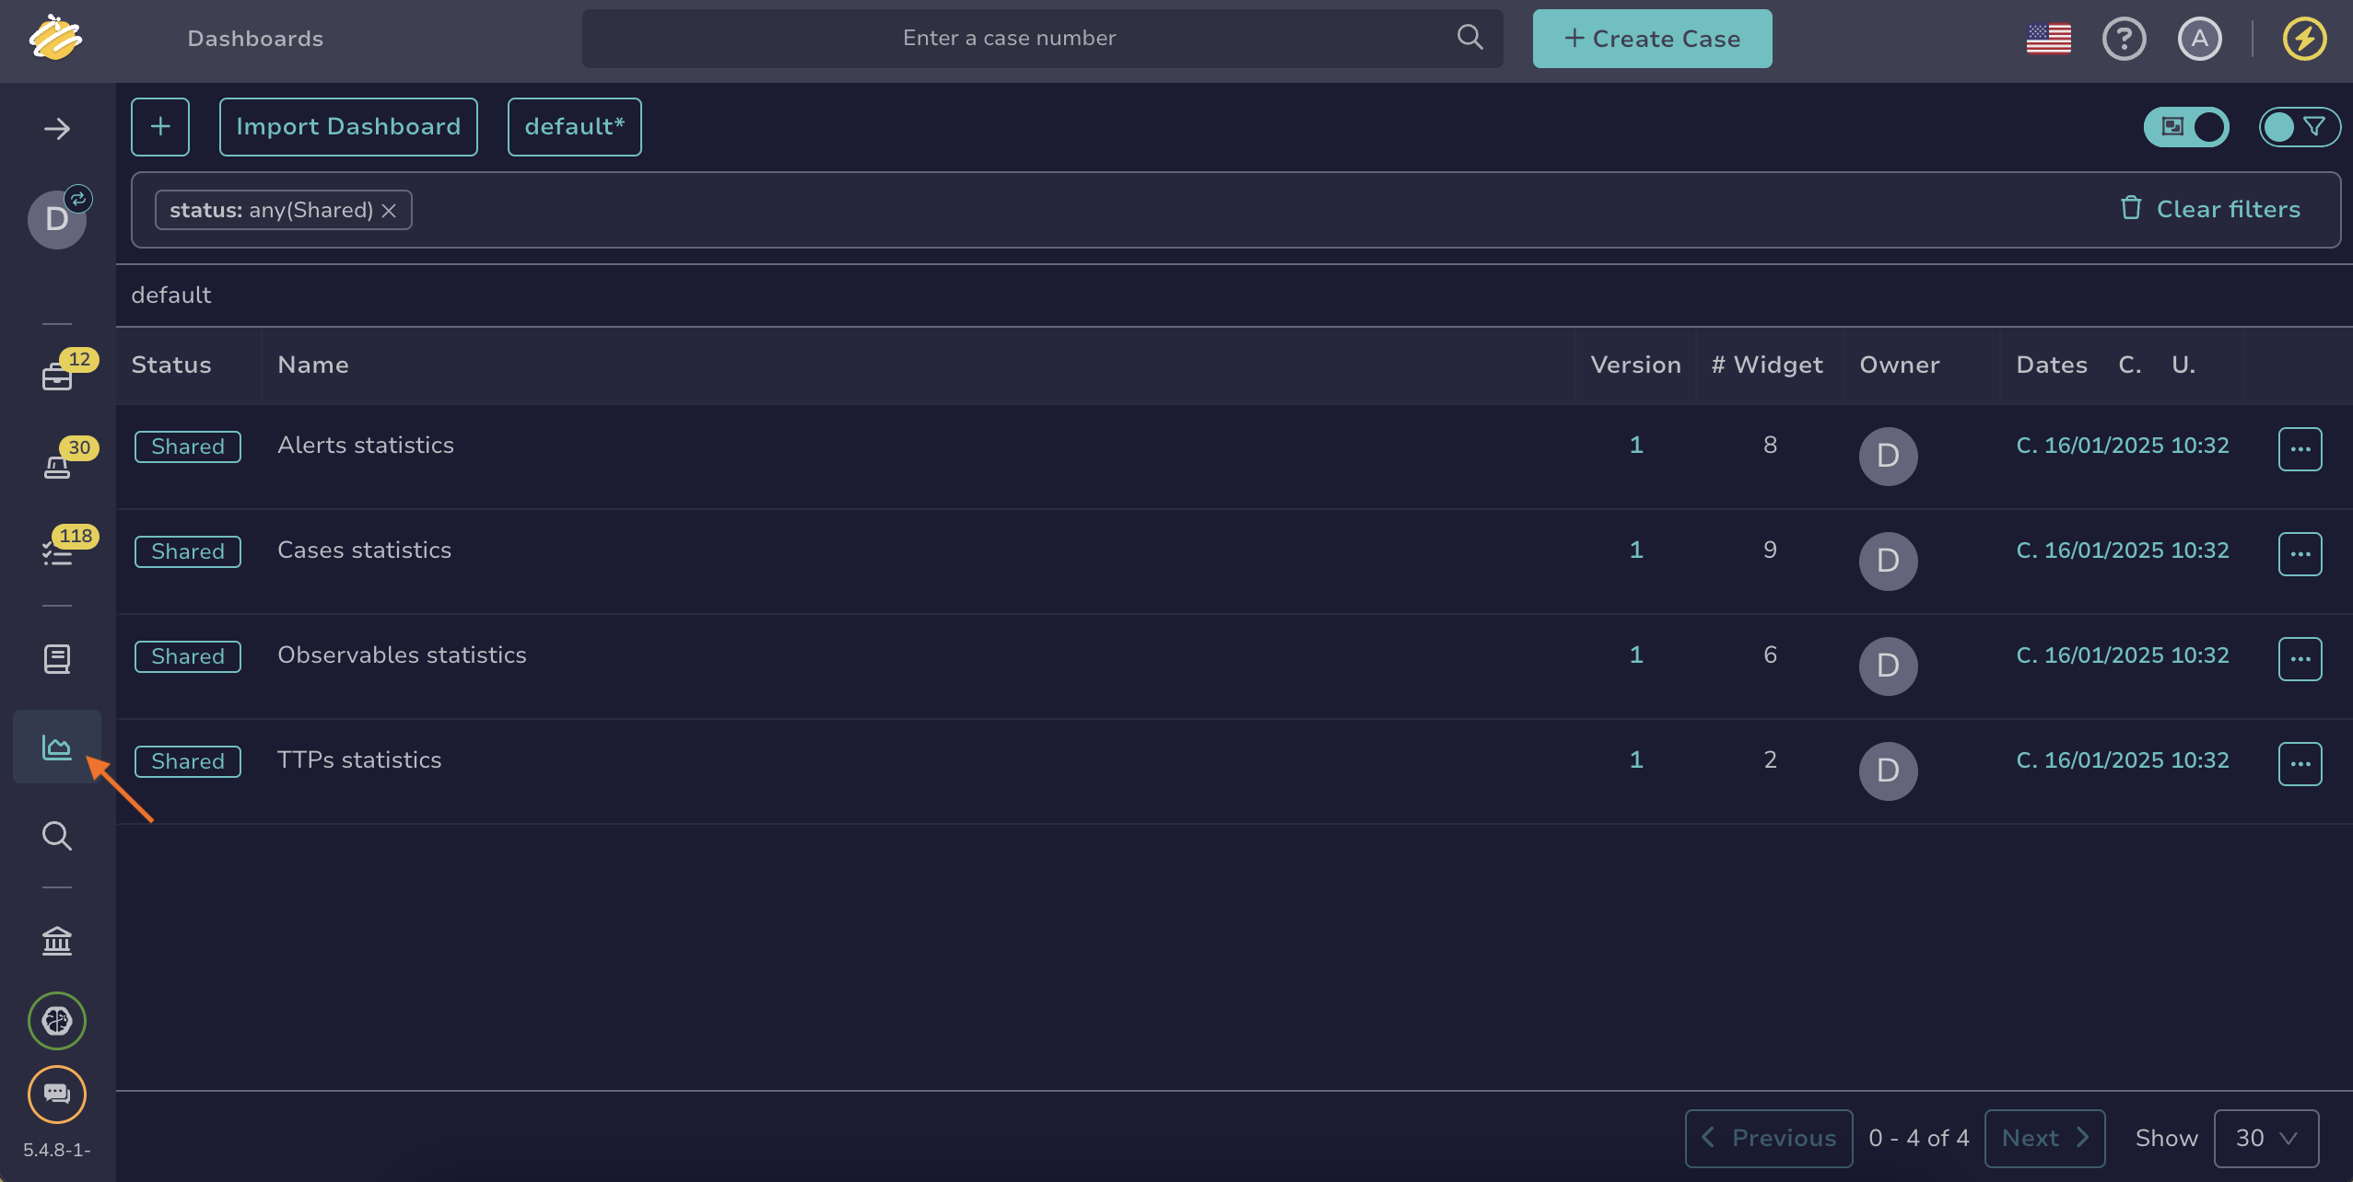Toggle the filters switch

[2299, 127]
